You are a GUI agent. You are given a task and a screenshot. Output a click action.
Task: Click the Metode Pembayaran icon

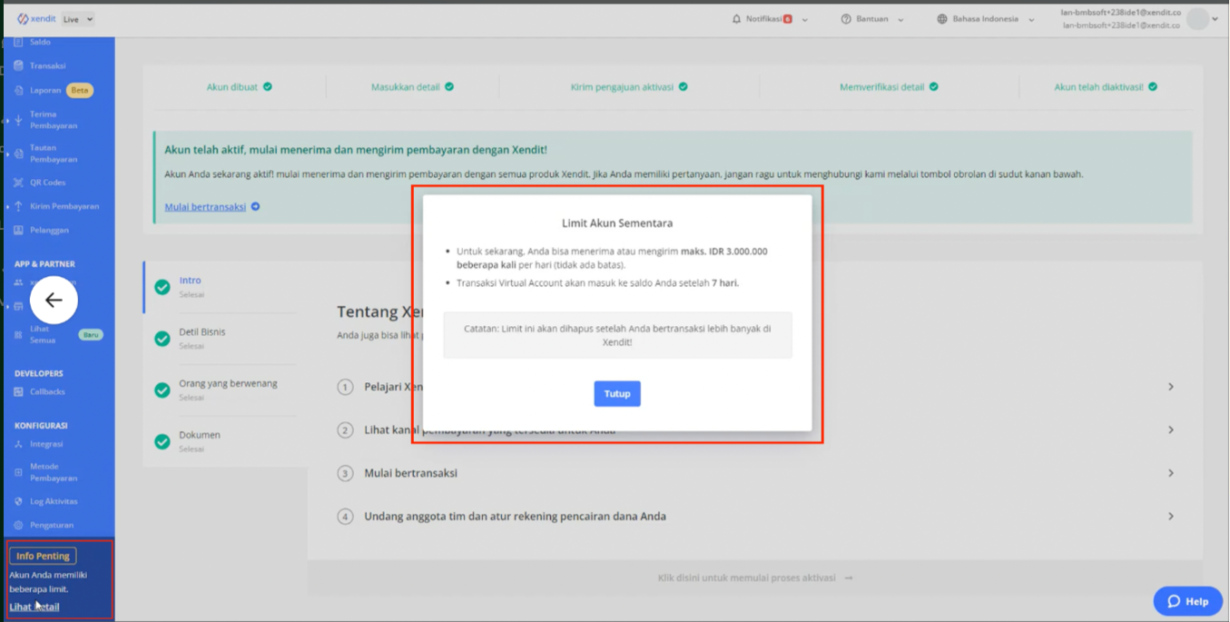(x=18, y=472)
